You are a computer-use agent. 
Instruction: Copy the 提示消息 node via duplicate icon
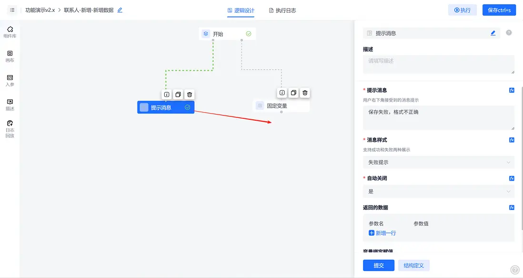point(177,94)
